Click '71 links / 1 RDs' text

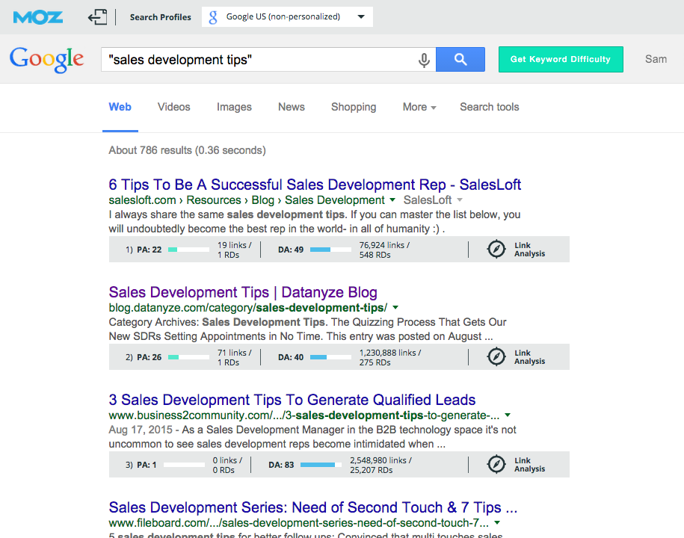click(x=234, y=357)
